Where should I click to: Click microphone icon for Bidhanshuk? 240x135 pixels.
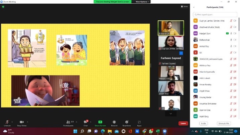pyautogui.click(x=231, y=40)
